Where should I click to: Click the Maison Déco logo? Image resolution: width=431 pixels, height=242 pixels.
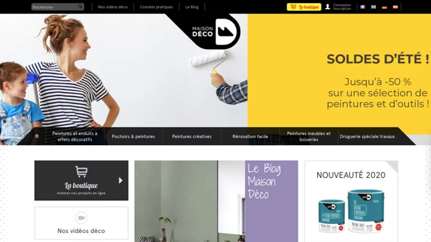tap(214, 32)
